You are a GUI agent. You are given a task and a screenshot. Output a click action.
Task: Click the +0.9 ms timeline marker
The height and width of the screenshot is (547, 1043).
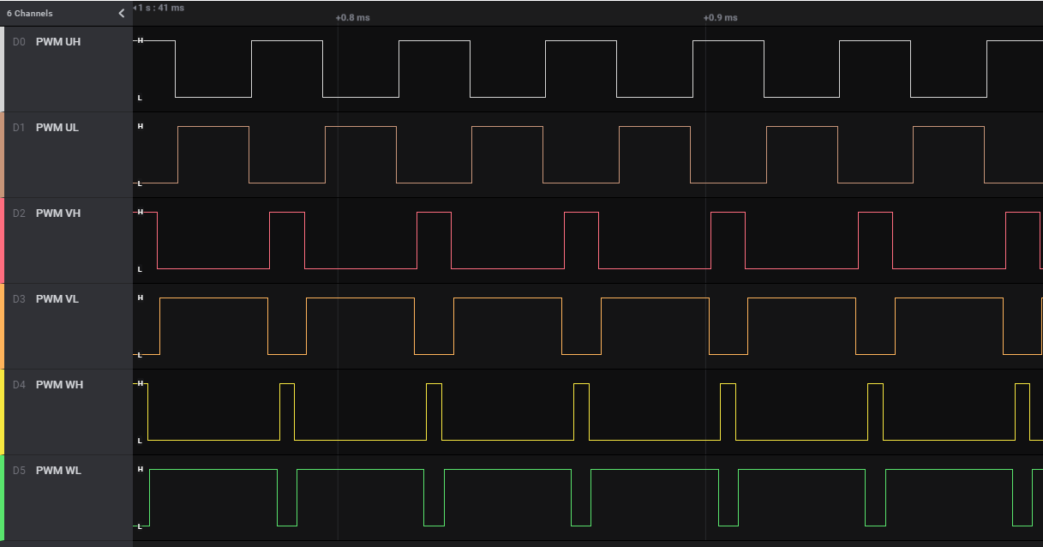click(720, 18)
